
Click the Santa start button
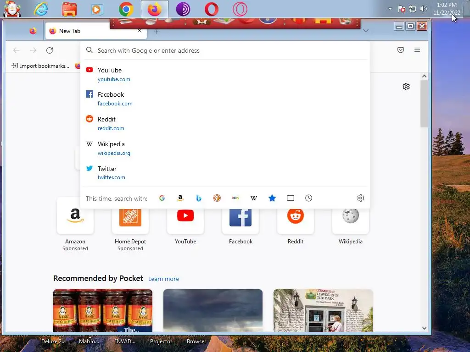(x=12, y=9)
